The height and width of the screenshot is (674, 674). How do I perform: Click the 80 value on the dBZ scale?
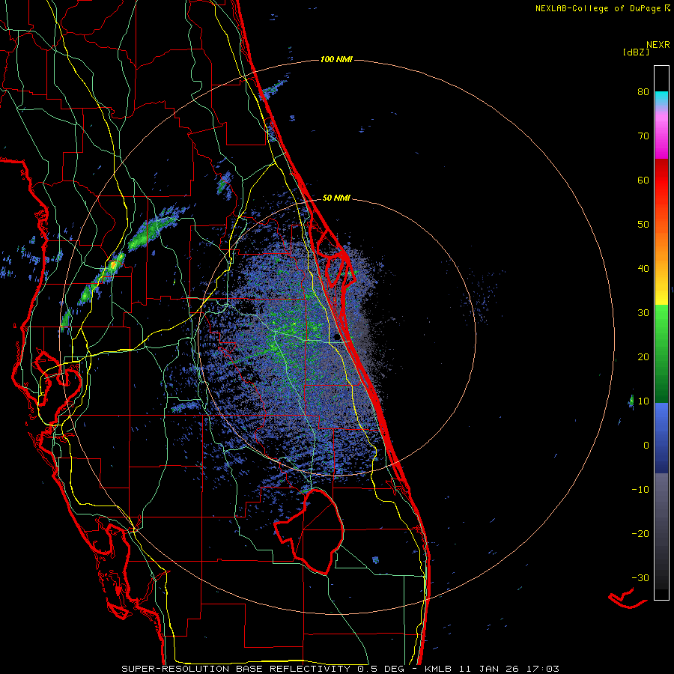(643, 92)
